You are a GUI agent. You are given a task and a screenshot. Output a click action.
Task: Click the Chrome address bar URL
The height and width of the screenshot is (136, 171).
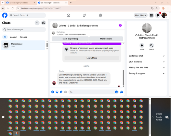pos(41,8)
